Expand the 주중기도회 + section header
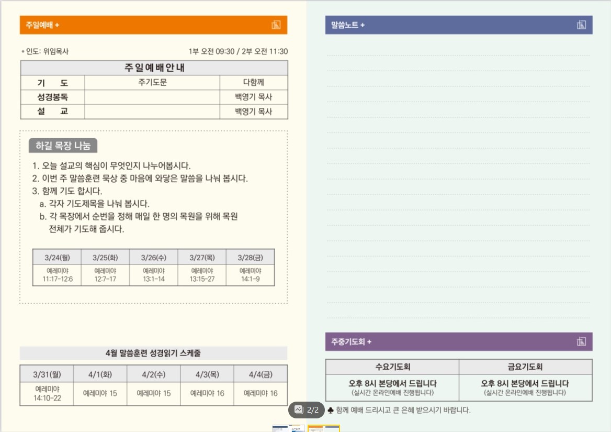Screen dimensions: 611x432 pyautogui.click(x=351, y=342)
